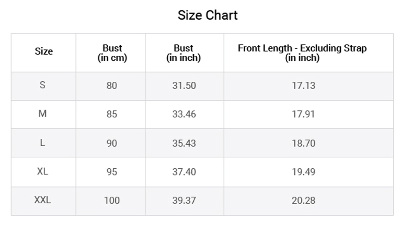Image resolution: width=404 pixels, height=226 pixels.
Task: Select the 31.50 inch bust cell
Action: pos(184,86)
